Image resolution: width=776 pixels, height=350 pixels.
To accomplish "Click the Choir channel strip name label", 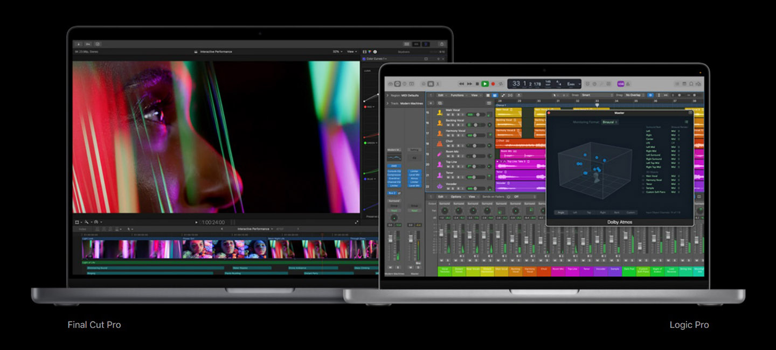I will pos(543,271).
